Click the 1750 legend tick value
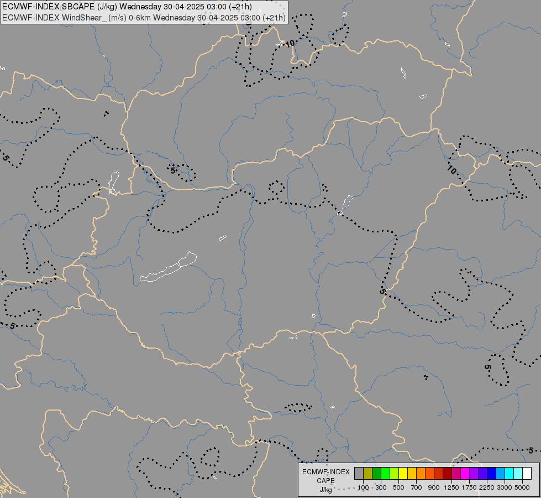The width and height of the screenshot is (541, 498). click(470, 487)
